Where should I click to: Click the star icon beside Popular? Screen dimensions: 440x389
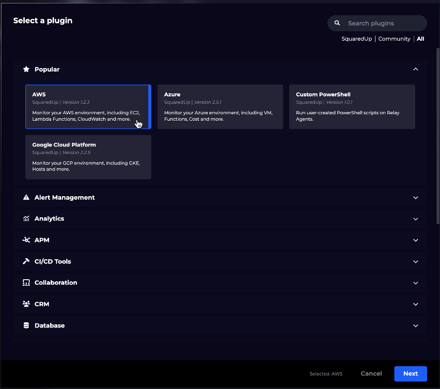[x=26, y=69]
